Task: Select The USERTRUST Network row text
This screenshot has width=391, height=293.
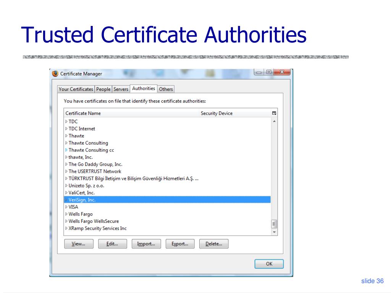Action: [x=95, y=171]
